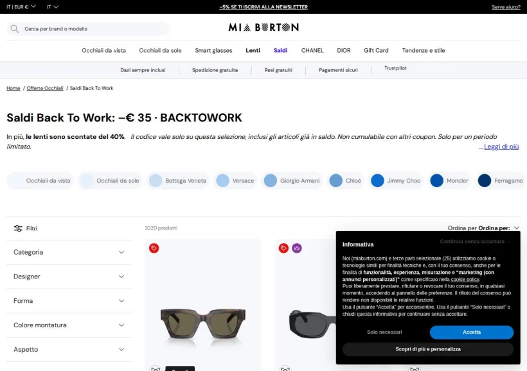Click Dazi sempre inclusi text
The image size is (527, 371).
(x=143, y=70)
